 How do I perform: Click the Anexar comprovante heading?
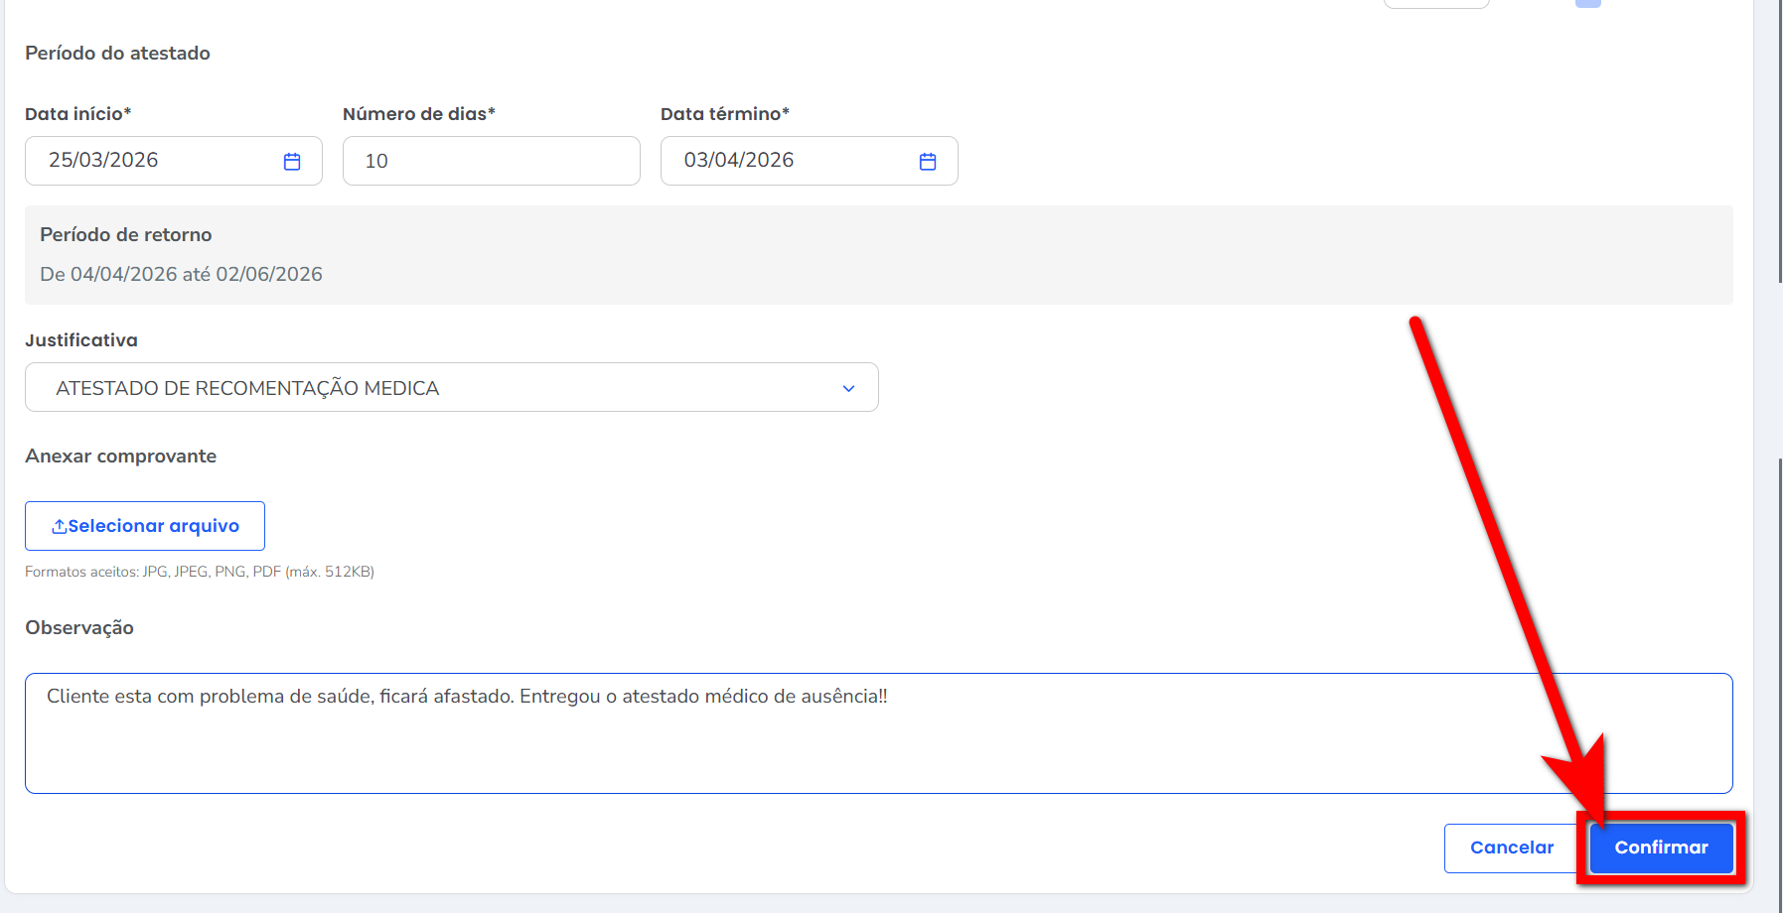(x=120, y=456)
